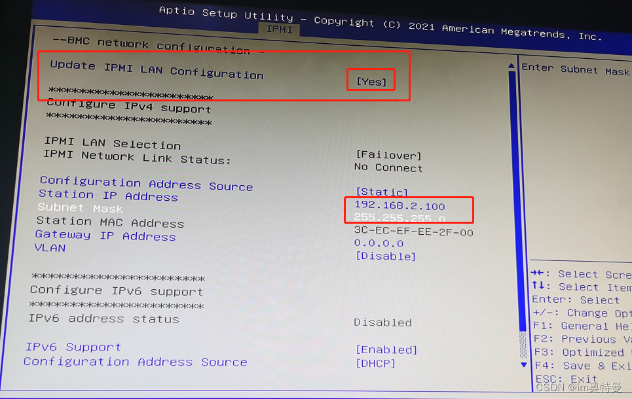The image size is (632, 399).
Task: Click the F3: Optimized defaults hint
Action: tap(583, 353)
